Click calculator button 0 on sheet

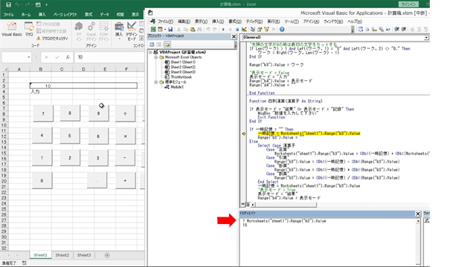pyautogui.click(x=42, y=181)
